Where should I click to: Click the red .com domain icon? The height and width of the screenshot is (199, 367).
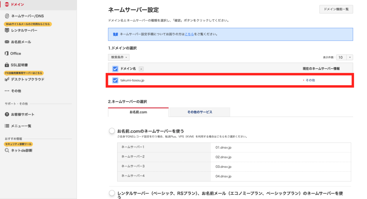7,4
